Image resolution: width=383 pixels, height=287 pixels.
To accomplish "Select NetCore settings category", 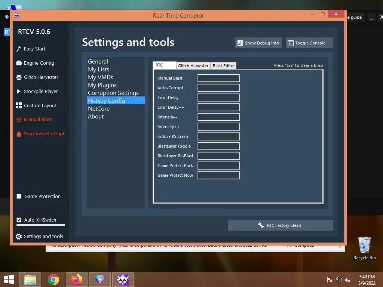I will tap(116, 109).
